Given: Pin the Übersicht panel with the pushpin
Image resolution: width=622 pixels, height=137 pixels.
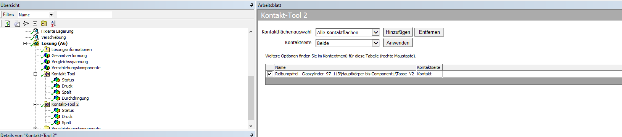Looking at the screenshot, I should point(251,5).
